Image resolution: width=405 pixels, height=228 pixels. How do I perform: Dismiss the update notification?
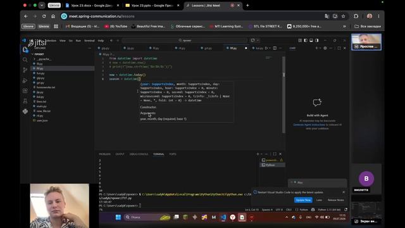click(344, 192)
